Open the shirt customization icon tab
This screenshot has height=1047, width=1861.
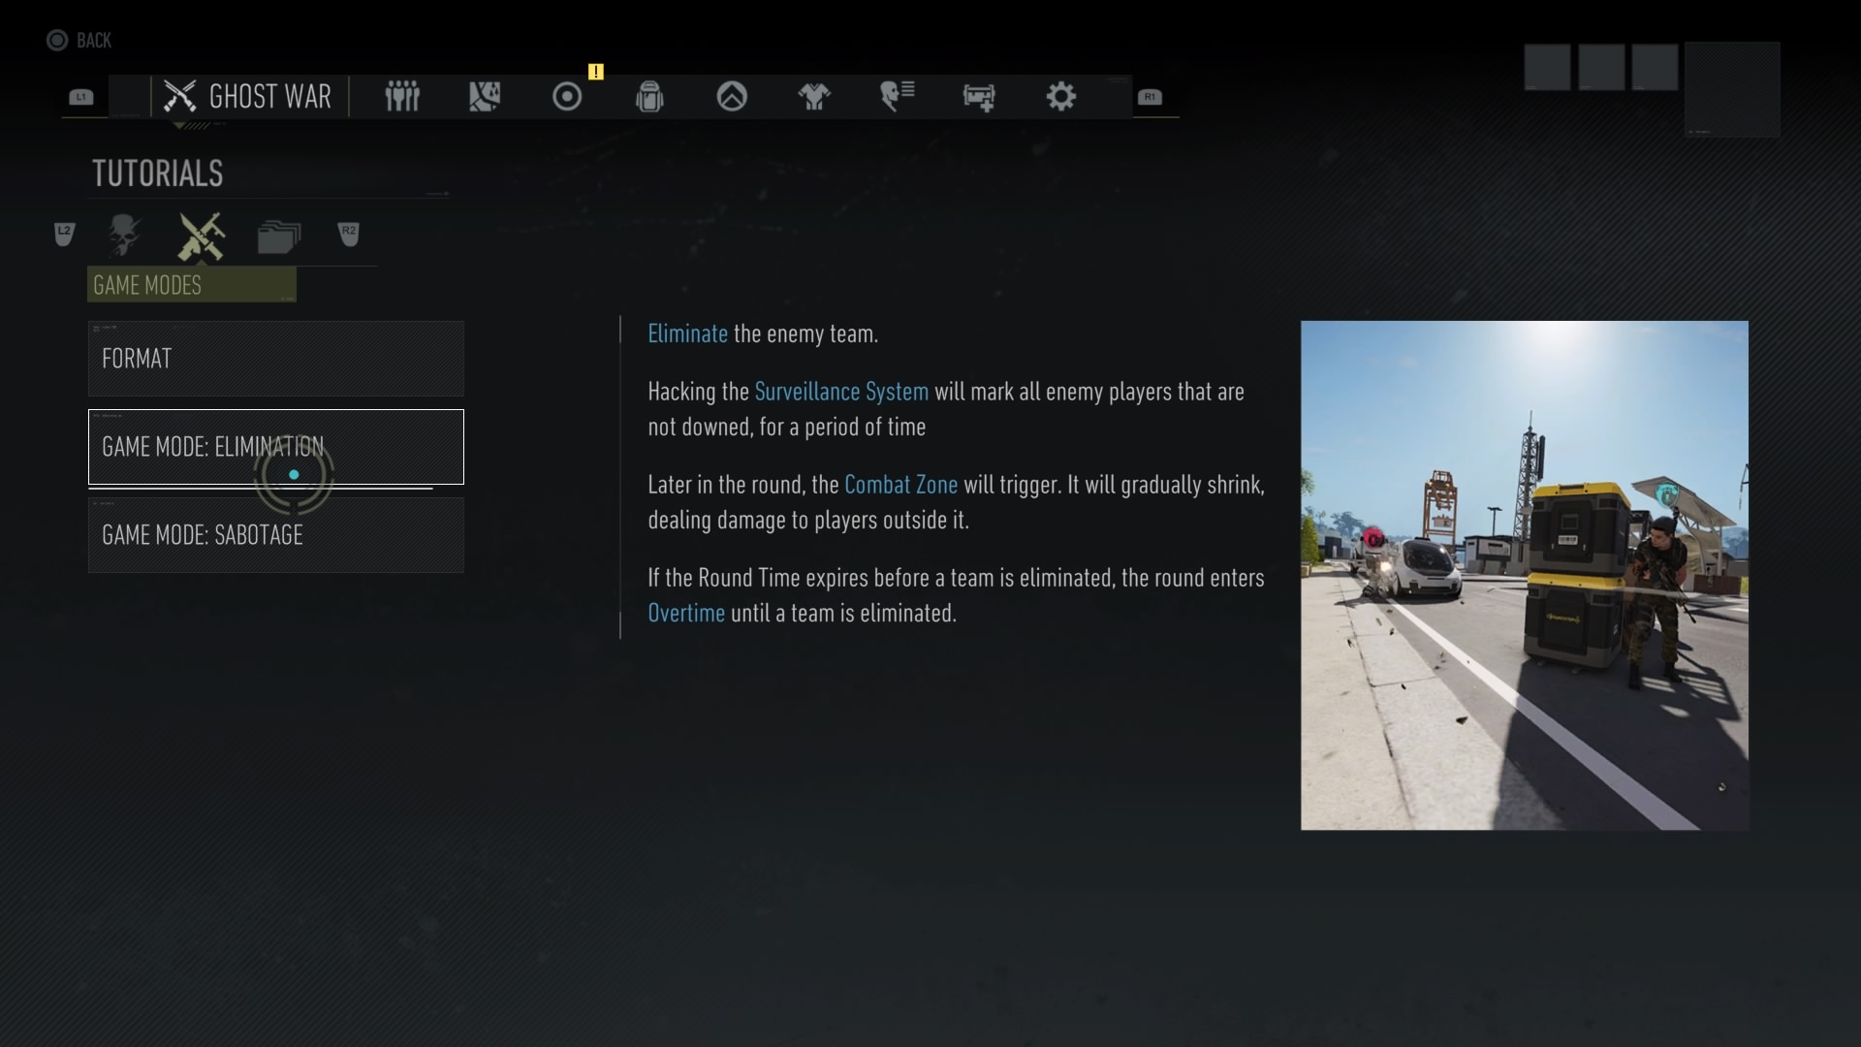[x=814, y=97]
